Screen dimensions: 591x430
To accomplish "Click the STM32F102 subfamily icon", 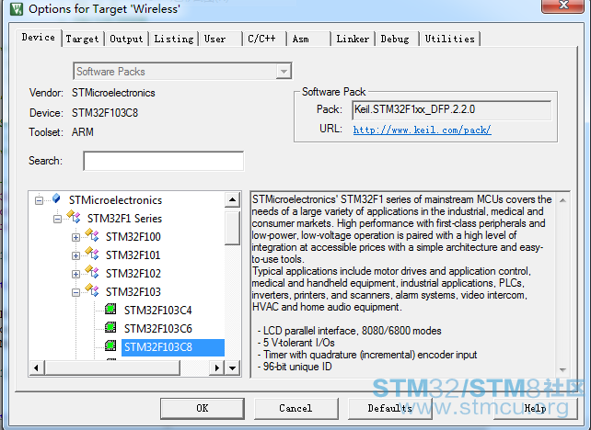I will (92, 272).
